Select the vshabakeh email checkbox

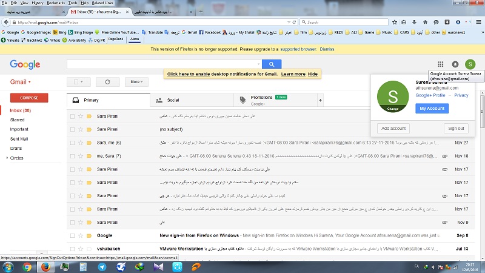pyautogui.click(x=72, y=249)
